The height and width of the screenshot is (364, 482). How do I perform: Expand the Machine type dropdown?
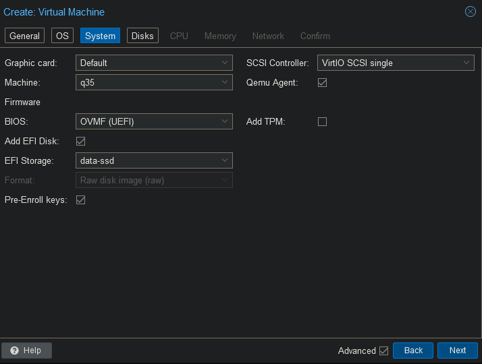[x=225, y=82]
